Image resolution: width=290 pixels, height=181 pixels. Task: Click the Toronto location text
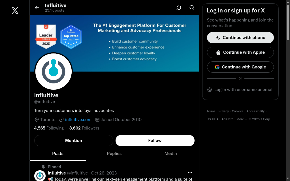click(48, 120)
